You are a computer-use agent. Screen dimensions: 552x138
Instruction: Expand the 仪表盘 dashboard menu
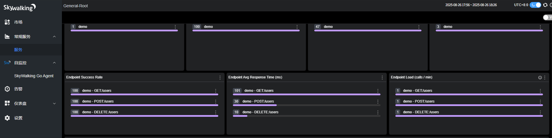pyautogui.click(x=54, y=103)
